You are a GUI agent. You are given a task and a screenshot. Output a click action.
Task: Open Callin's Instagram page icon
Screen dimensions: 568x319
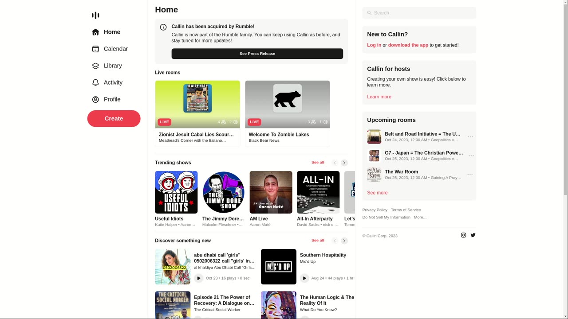click(x=463, y=235)
